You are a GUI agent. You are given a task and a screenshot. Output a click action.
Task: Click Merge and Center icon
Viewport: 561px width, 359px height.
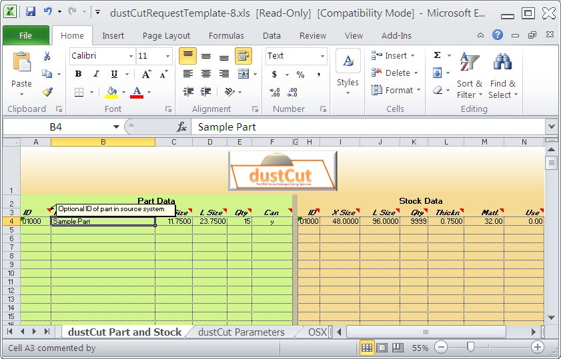pos(243,74)
